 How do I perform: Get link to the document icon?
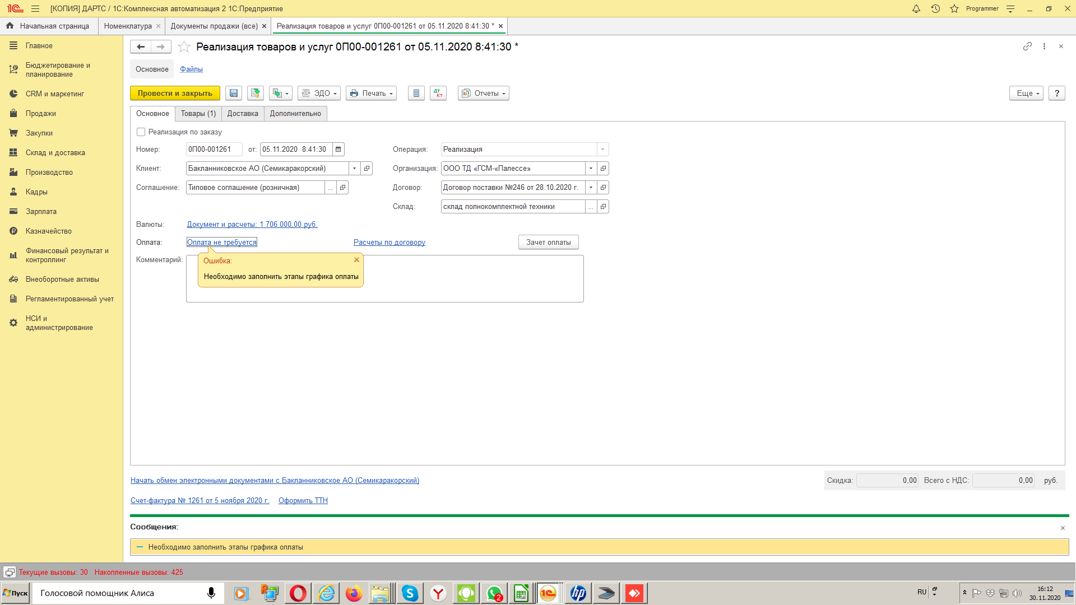(x=1027, y=46)
